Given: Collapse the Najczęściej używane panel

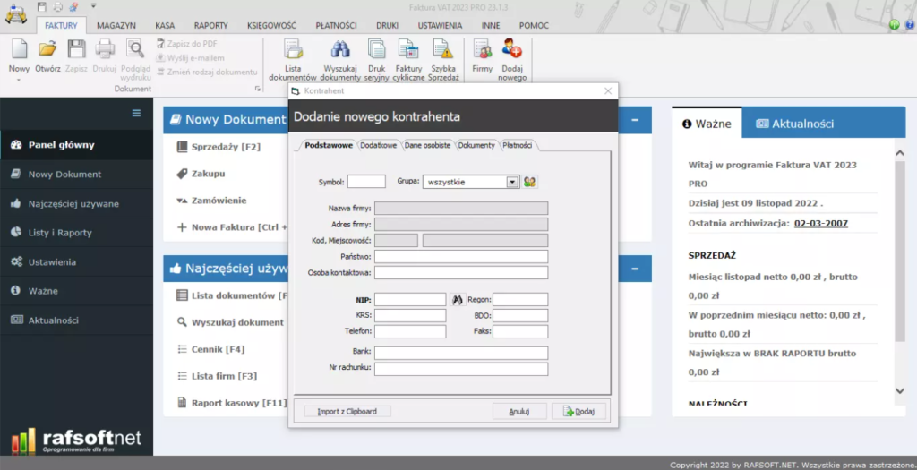Looking at the screenshot, I should click(634, 268).
